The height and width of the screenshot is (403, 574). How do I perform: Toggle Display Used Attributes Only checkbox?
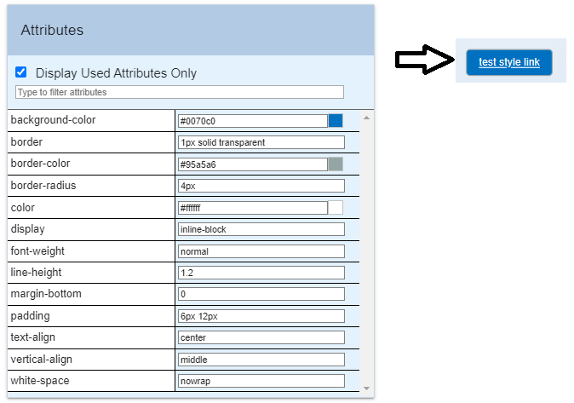(21, 72)
